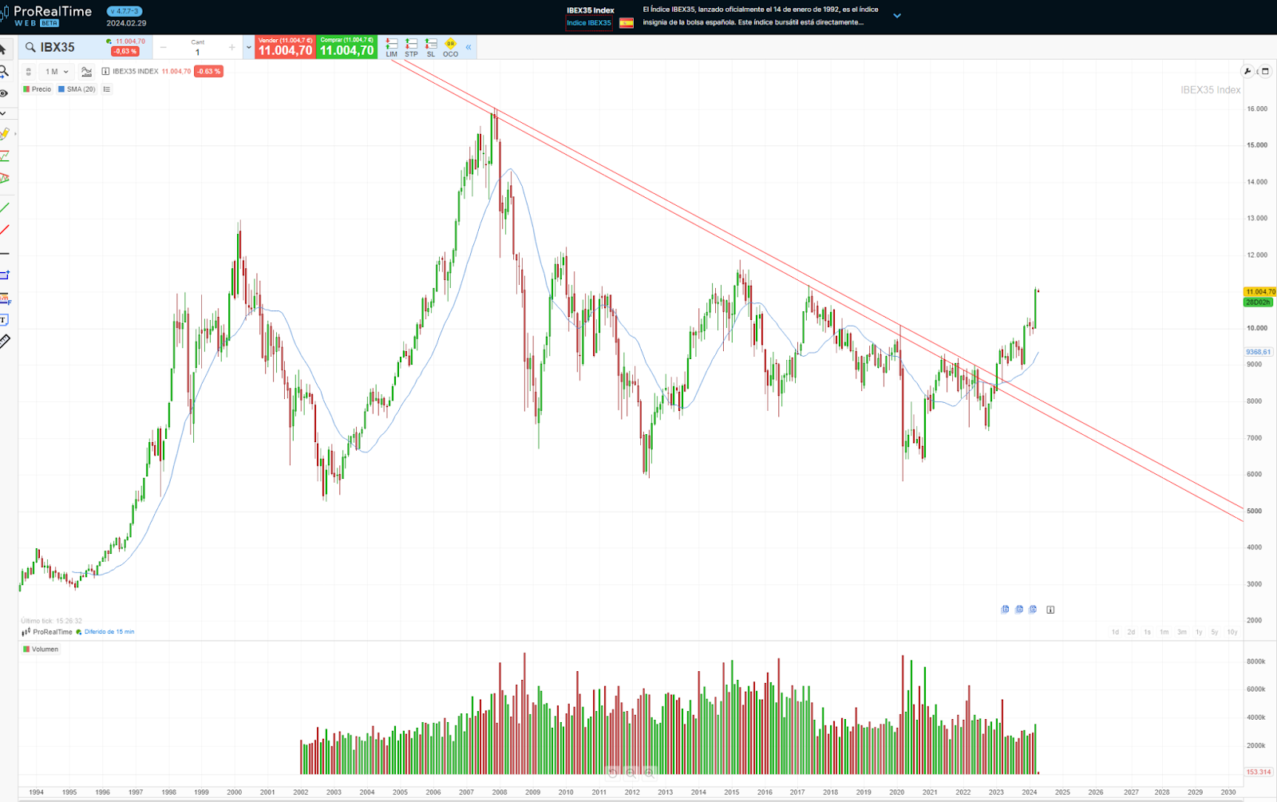This screenshot has width=1277, height=802.
Task: Select the pencil drawing tool
Action: [4, 134]
